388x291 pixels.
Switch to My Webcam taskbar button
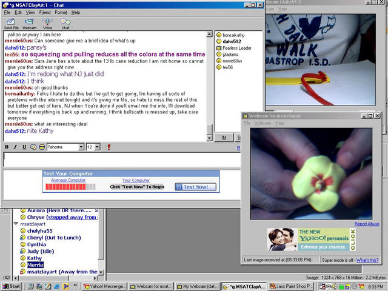[198, 286]
